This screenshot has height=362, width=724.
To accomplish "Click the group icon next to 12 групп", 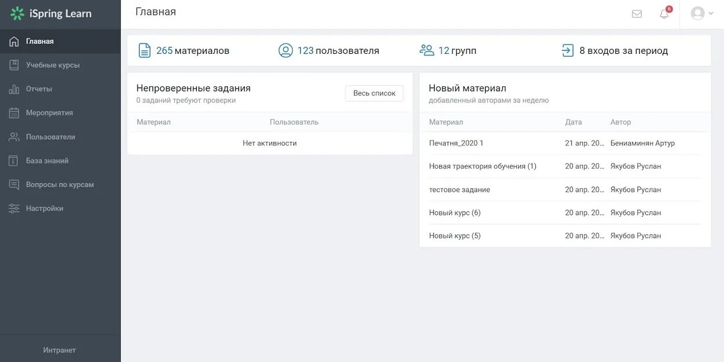I will coord(427,50).
